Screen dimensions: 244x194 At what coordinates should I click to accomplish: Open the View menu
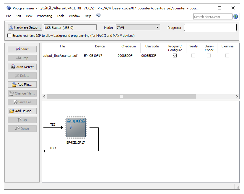coord(29,16)
